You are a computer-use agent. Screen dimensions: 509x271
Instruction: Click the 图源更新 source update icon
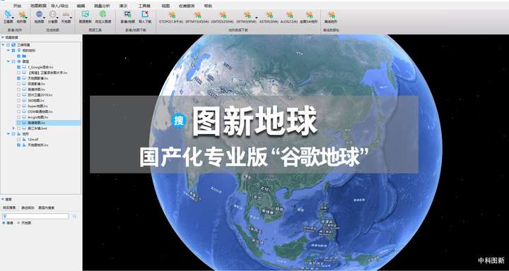tap(86, 14)
